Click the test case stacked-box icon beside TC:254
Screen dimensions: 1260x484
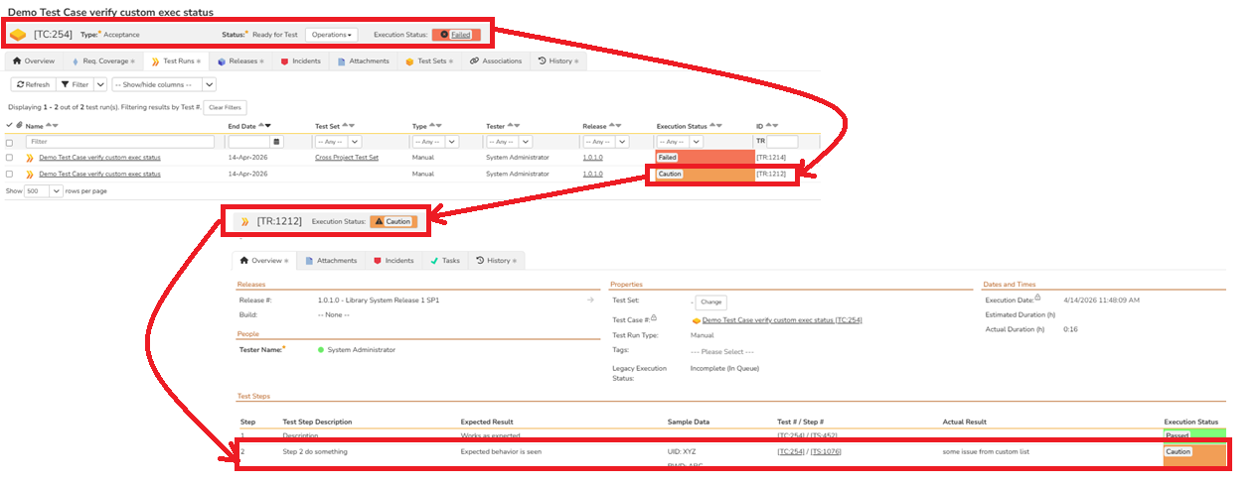(x=18, y=35)
